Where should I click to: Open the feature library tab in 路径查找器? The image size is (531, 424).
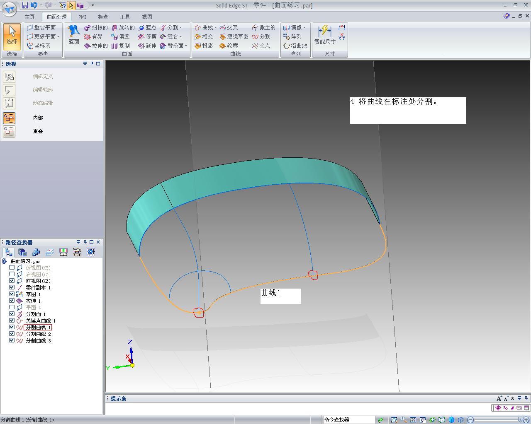pyautogui.click(x=22, y=252)
